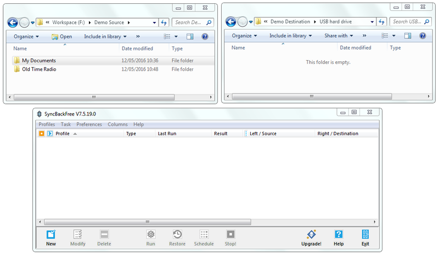439x255 pixels.
Task: Open the Profiles menu
Action: tap(47, 124)
